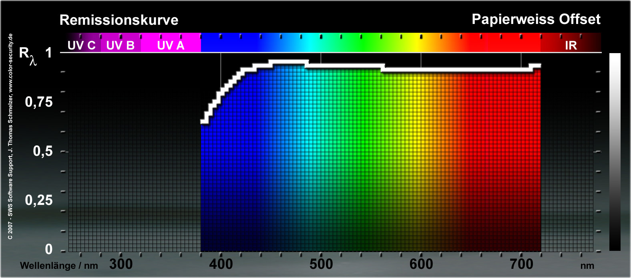Click the Wellenlänge / nm axis label
Image resolution: width=631 pixels, height=278 pixels.
tap(59, 266)
